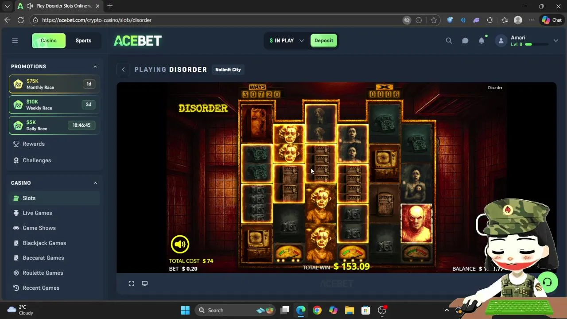The image size is (567, 319).
Task: Expand the Amari account dropdown chevron
Action: pos(555,41)
